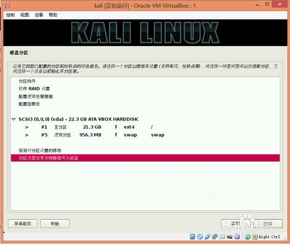Minimize the VirtualBox window
Image resolution: width=290 pixels, height=244 pixels.
point(258,5)
